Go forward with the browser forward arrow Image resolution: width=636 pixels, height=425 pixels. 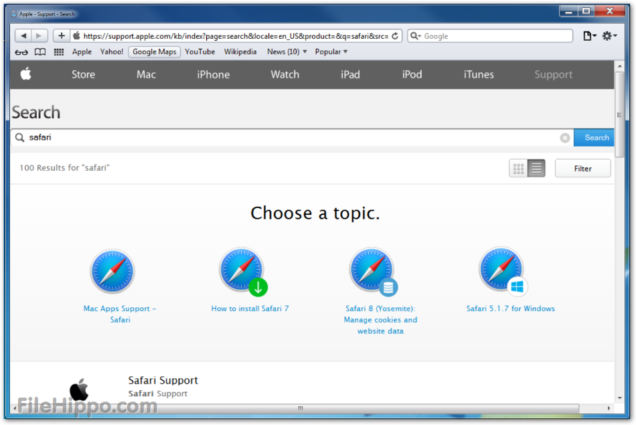[39, 35]
